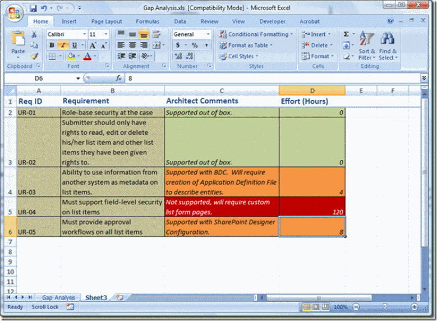The image size is (437, 321).
Task: Open the font size 11 dropdown
Action: click(x=106, y=34)
